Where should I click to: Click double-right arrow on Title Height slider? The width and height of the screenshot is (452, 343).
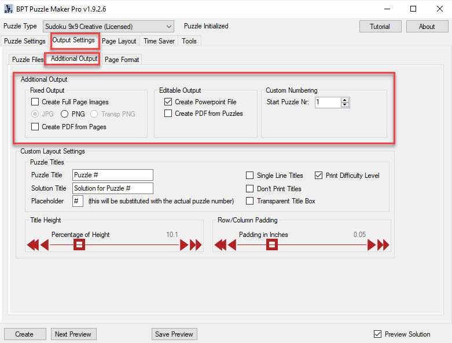pyautogui.click(x=196, y=245)
